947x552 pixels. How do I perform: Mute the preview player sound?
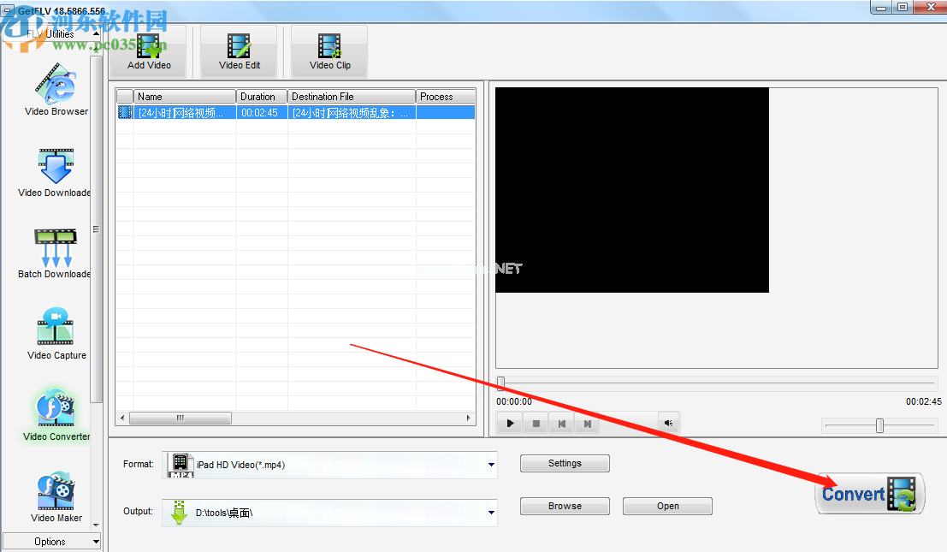669,423
